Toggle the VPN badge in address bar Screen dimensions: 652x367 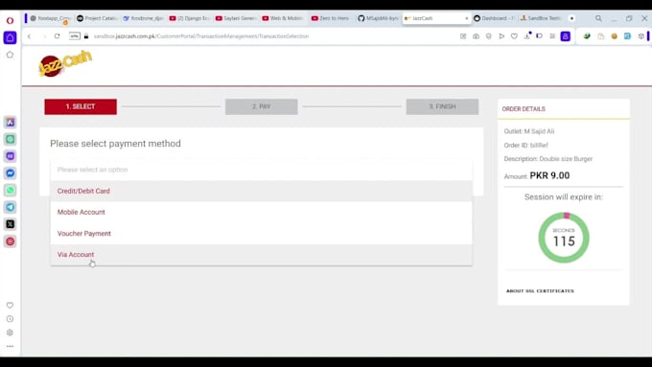[75, 36]
